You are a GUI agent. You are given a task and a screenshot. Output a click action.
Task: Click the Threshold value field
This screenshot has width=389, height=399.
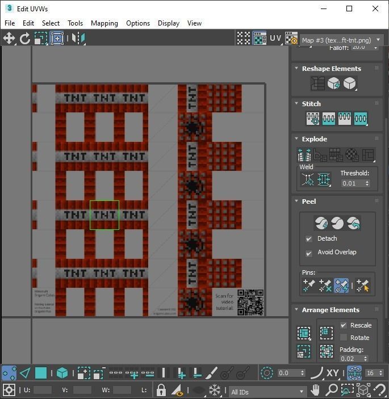(353, 183)
